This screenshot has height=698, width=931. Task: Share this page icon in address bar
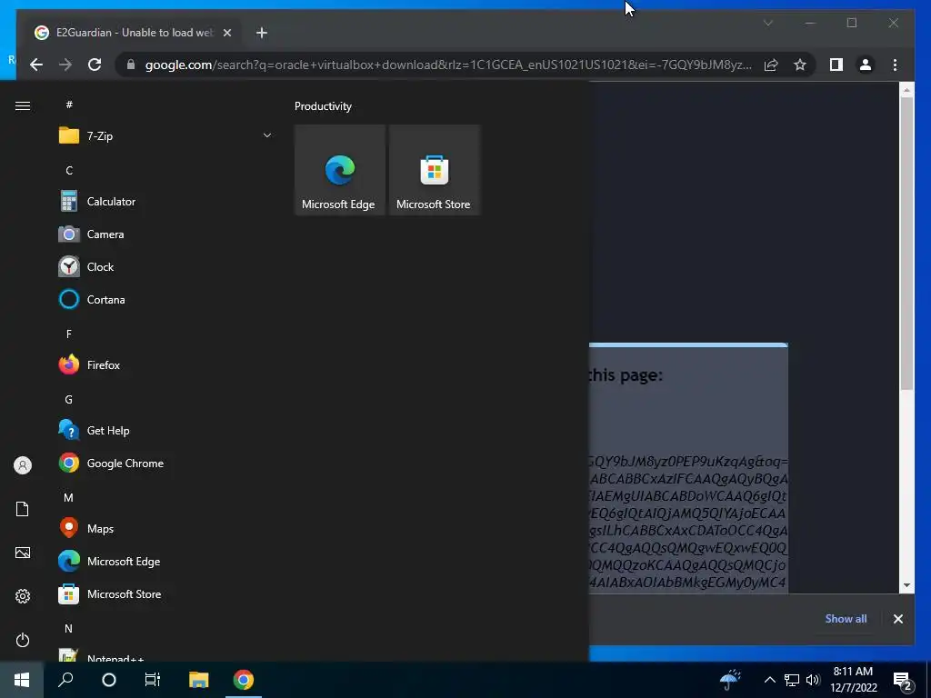(x=771, y=65)
